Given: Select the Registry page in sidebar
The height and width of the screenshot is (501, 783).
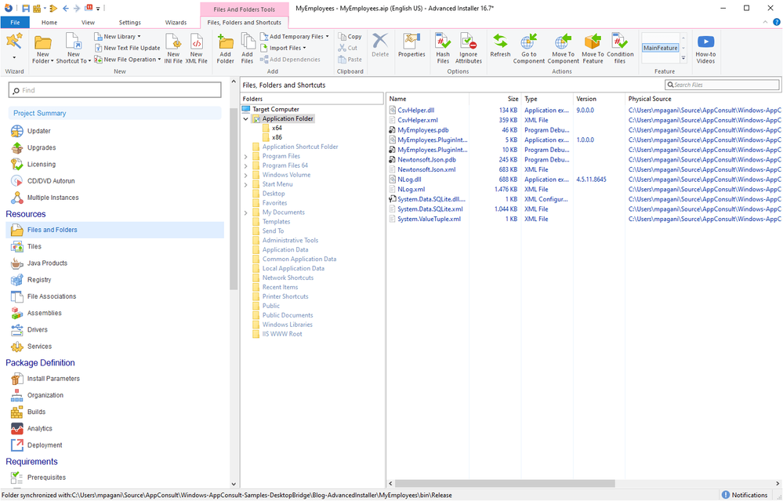Looking at the screenshot, I should (39, 280).
